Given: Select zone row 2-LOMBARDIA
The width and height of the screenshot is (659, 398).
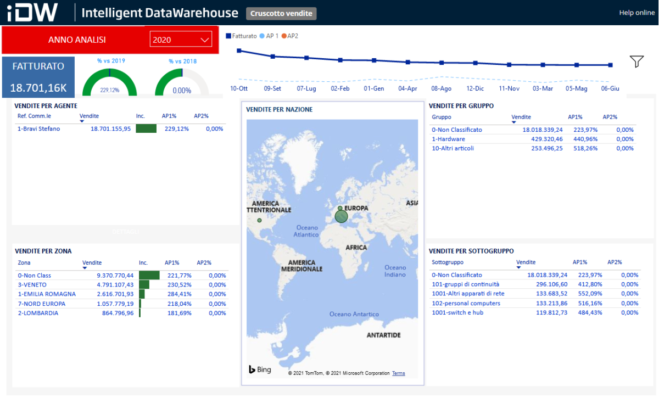Looking at the screenshot, I should click(122, 313).
